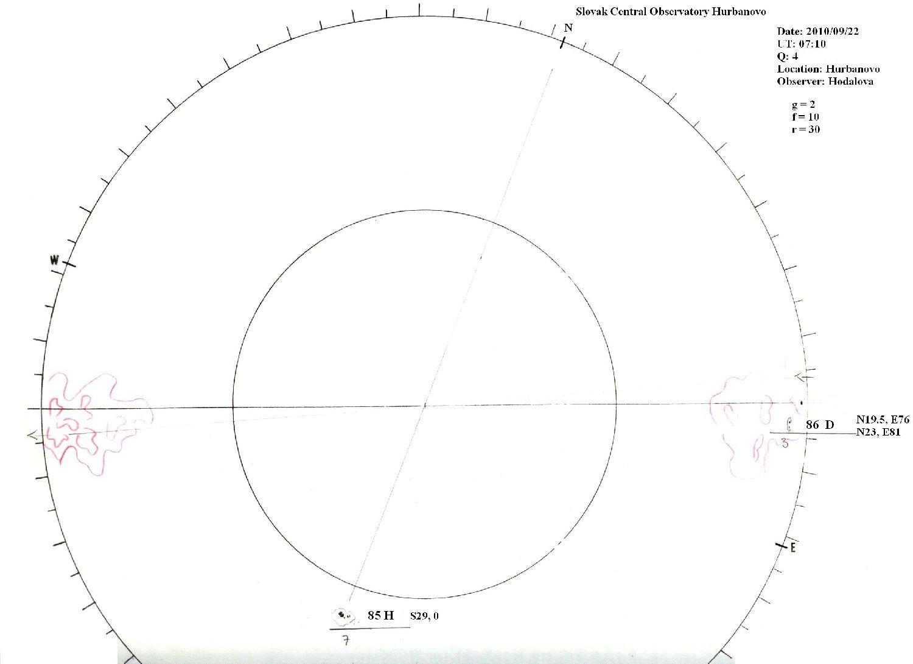Image resolution: width=913 pixels, height=664 pixels.
Task: Click the "86 D" group label
Action: point(820,425)
